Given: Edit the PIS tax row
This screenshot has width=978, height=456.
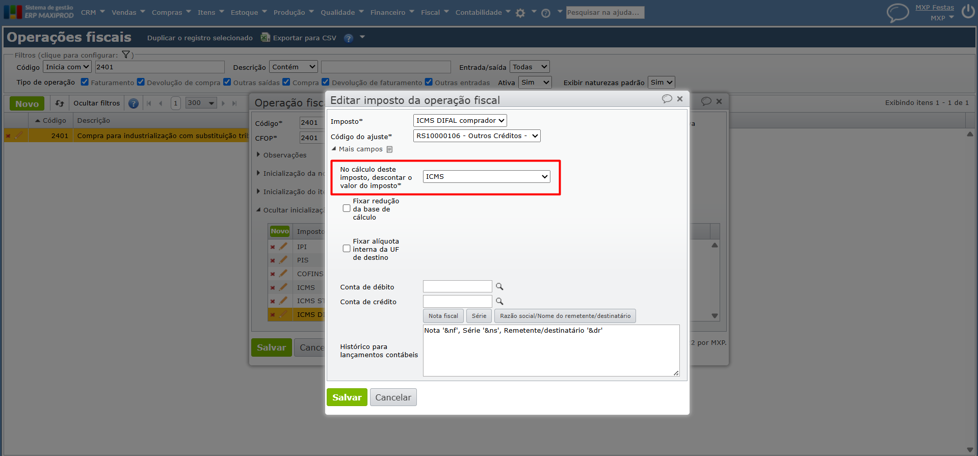Looking at the screenshot, I should [x=283, y=260].
